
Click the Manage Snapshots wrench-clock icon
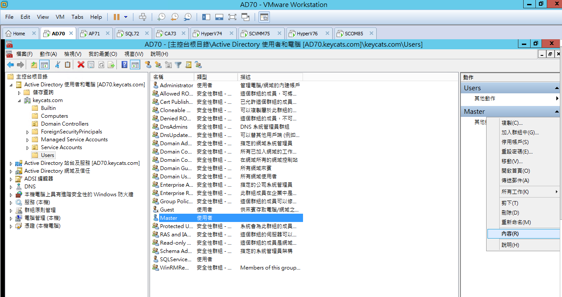[x=187, y=17]
